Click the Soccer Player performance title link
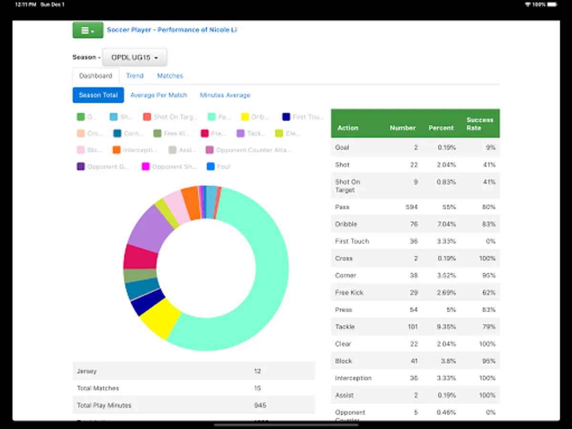This screenshot has width=572, height=429. pyautogui.click(x=172, y=30)
